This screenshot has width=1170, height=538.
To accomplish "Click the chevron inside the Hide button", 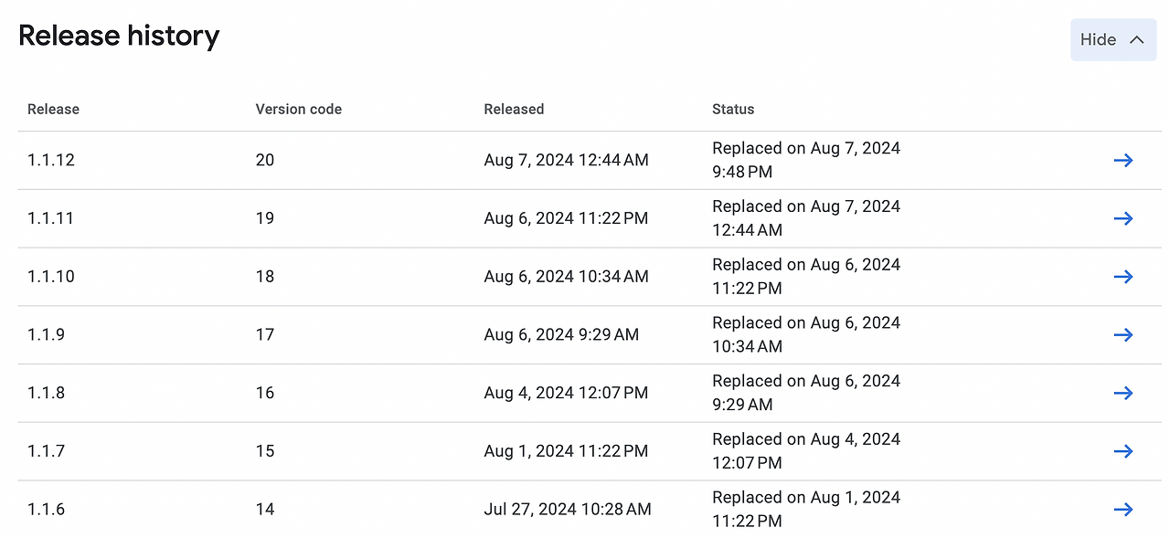I will click(x=1137, y=39).
